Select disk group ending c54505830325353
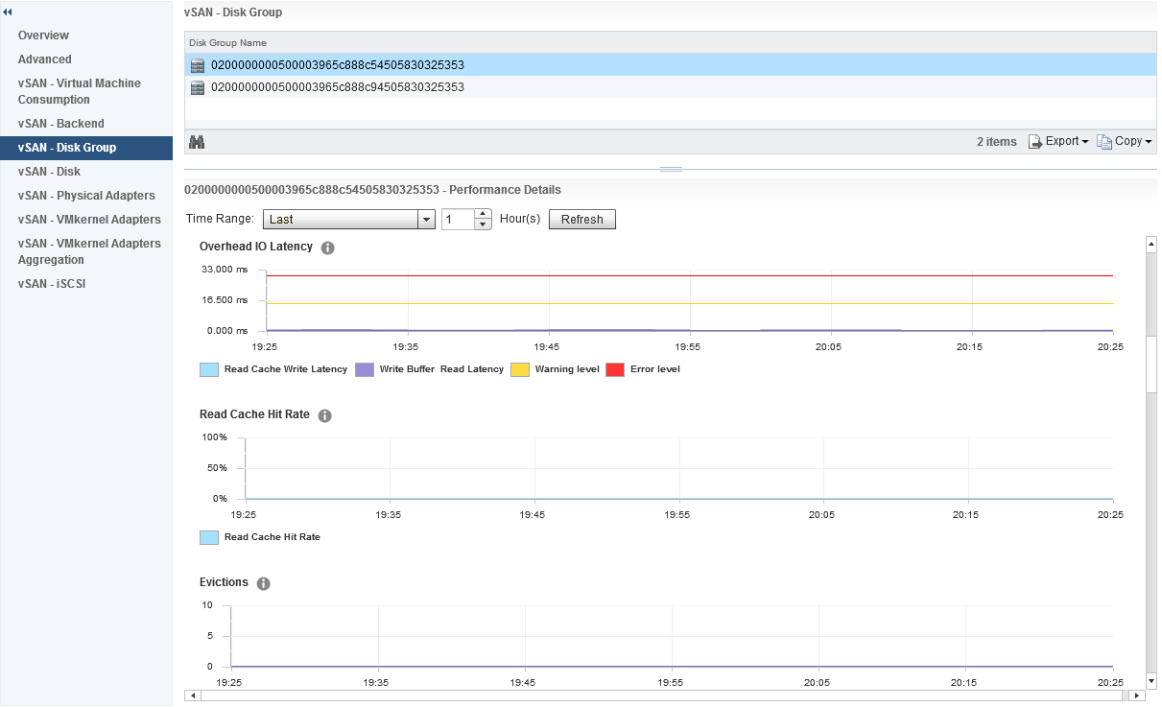Image resolution: width=1162 pixels, height=707 pixels. point(670,65)
